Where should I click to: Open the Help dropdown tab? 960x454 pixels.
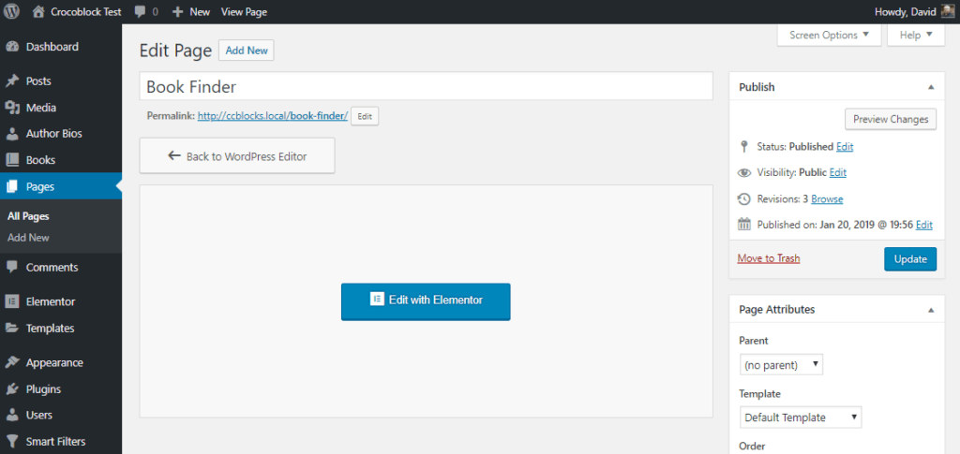pos(915,35)
